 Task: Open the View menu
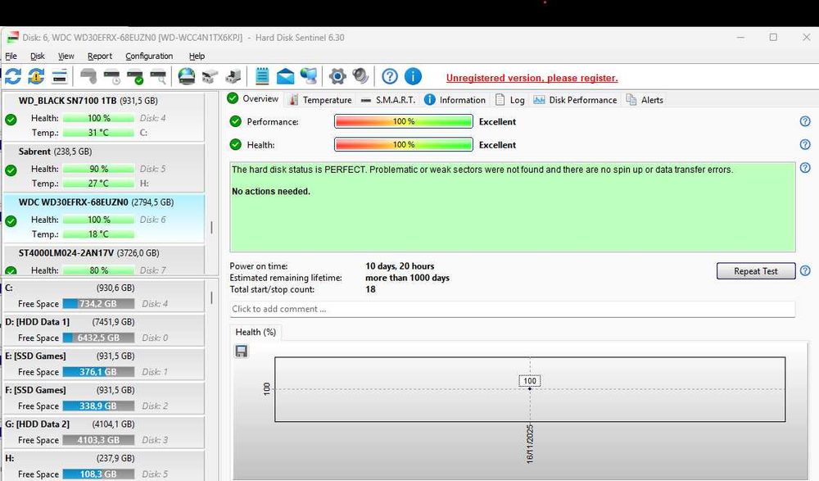66,56
